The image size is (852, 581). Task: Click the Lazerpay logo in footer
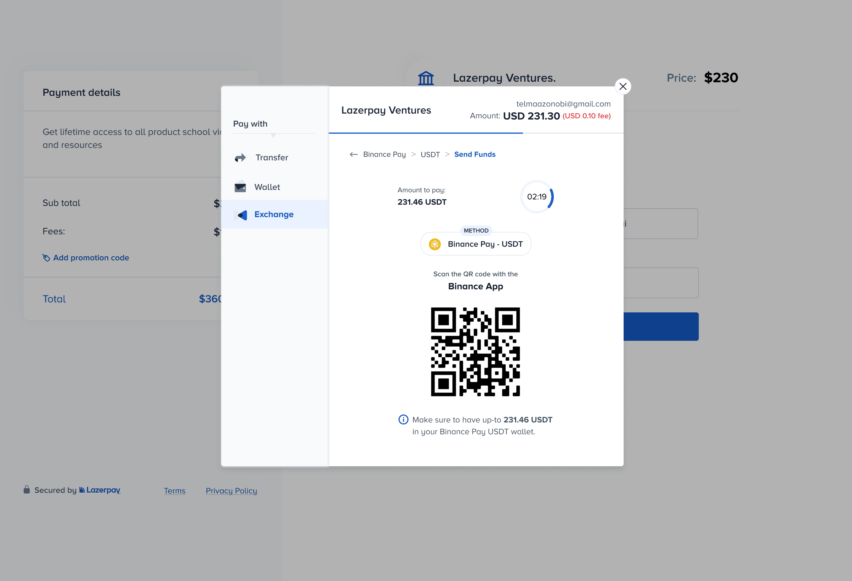pyautogui.click(x=100, y=490)
